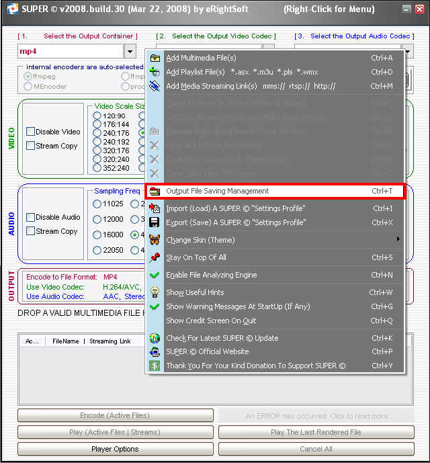Screen dimensions: 430x463
Task: Click the Enable File Analyzing Engine checkmark
Action: pos(155,275)
